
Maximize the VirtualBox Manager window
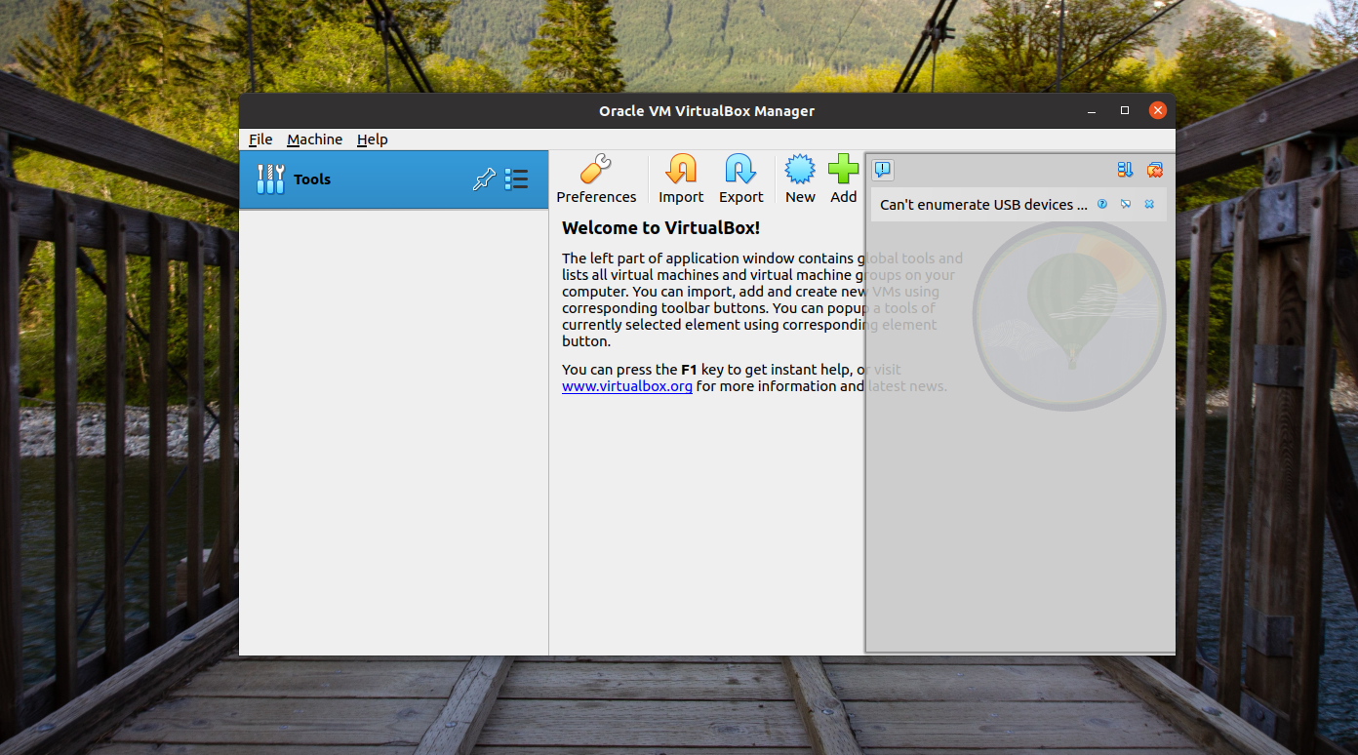tap(1125, 110)
